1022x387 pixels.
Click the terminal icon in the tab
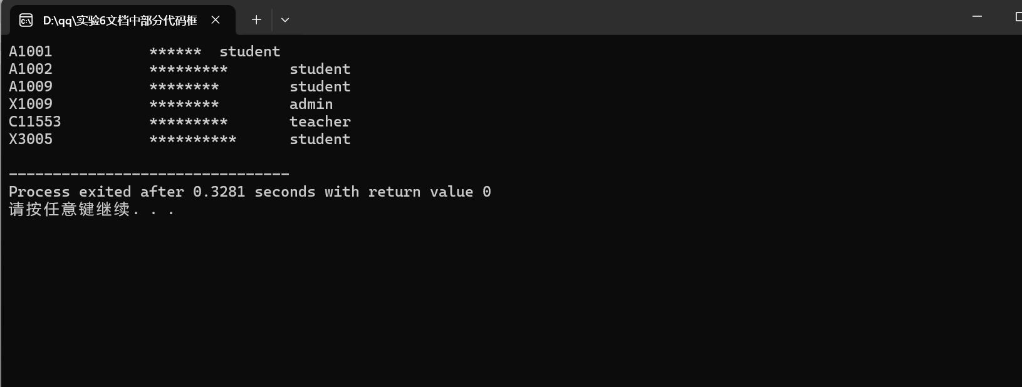[26, 21]
